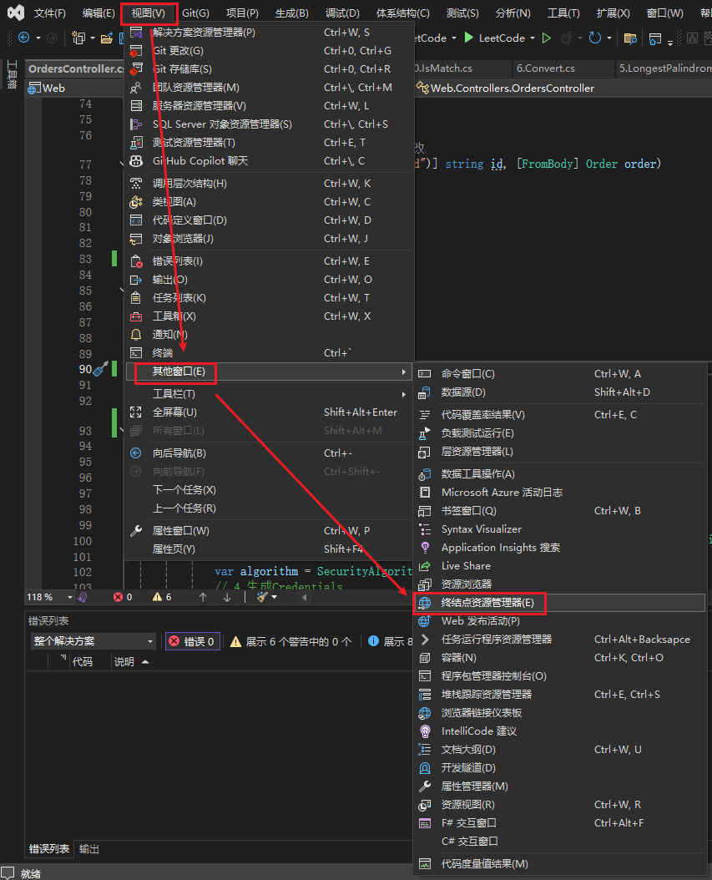712x880 pixels.
Task: Open 资源视图(R) entry
Action: point(559,805)
